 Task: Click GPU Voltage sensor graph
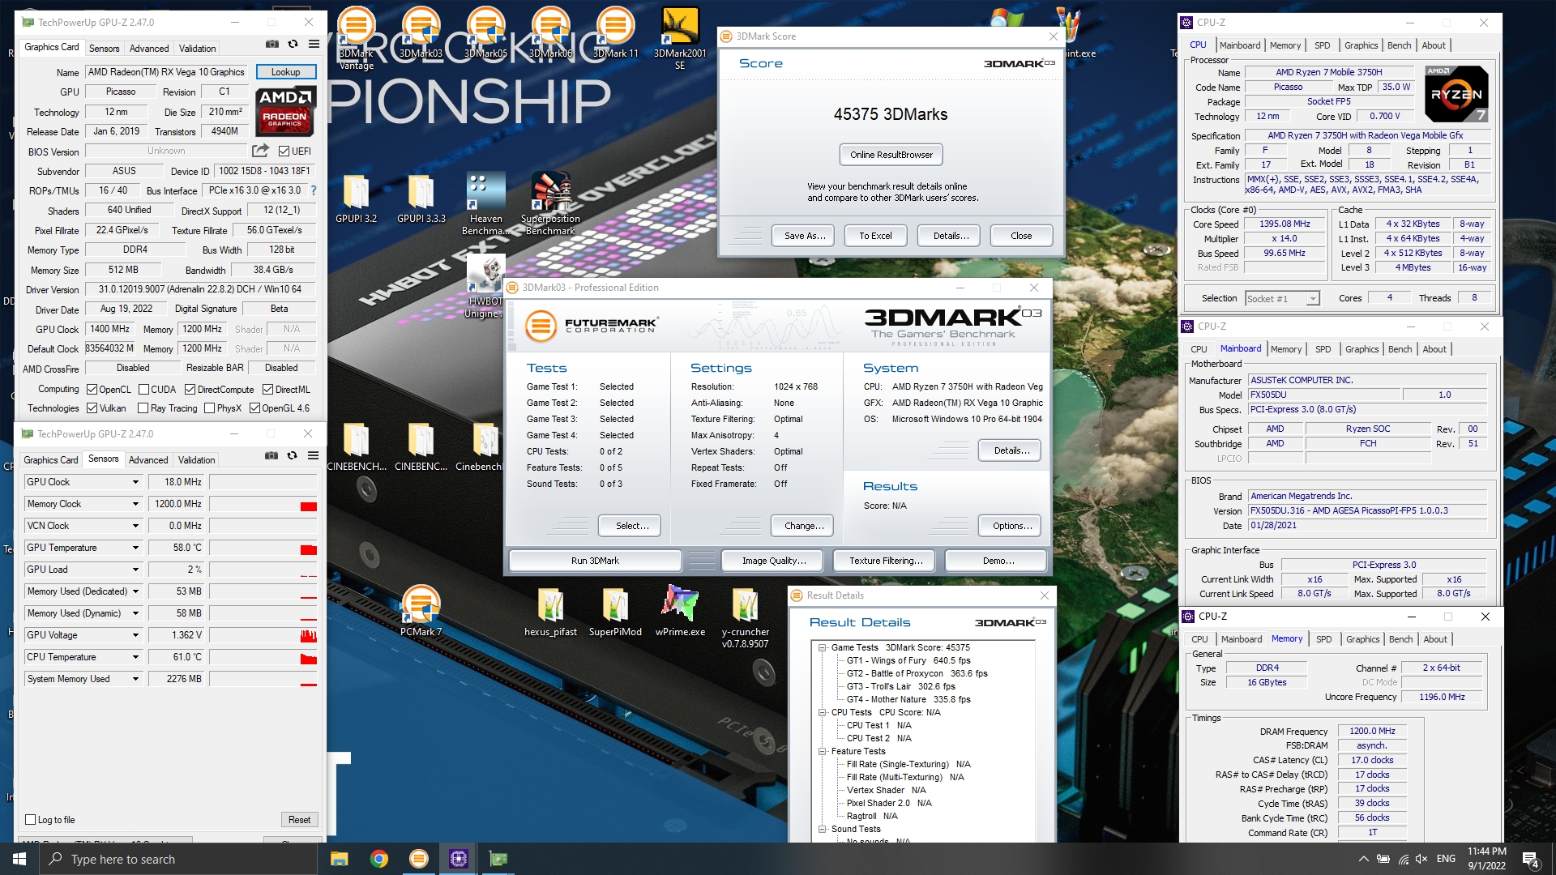pyautogui.click(x=263, y=635)
